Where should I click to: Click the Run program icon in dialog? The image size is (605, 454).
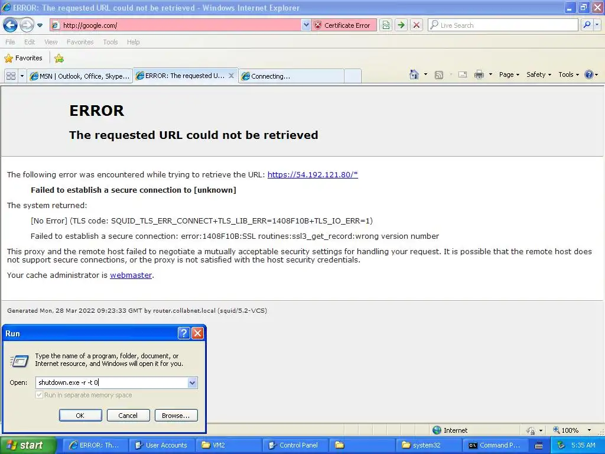(x=19, y=361)
